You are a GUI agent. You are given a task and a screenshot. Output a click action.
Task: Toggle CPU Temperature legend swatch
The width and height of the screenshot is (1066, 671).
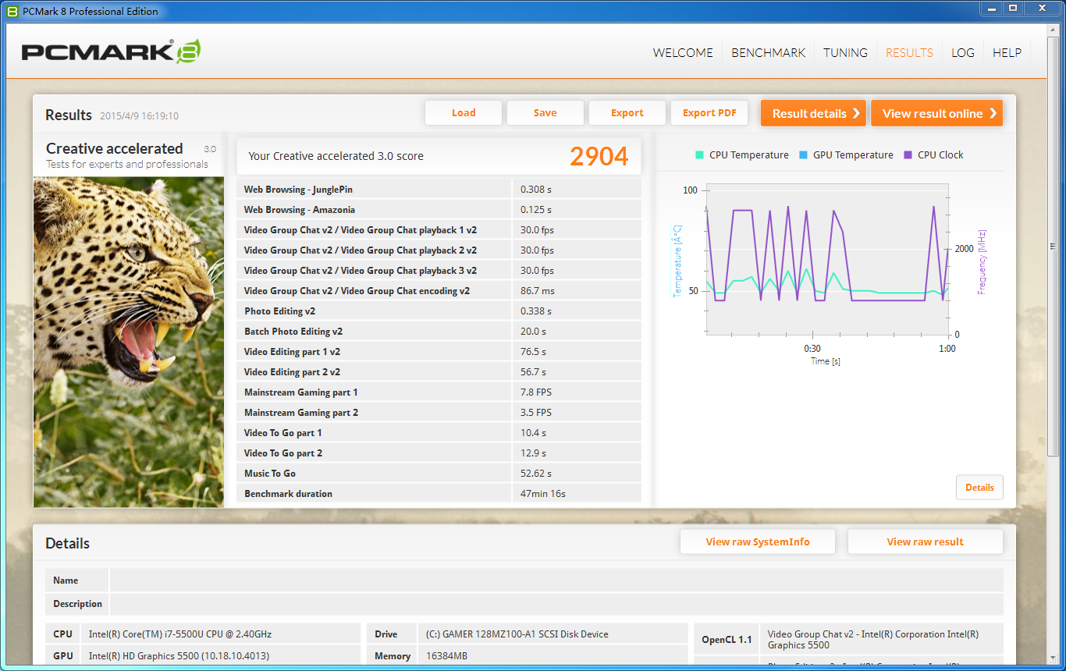pyautogui.click(x=699, y=154)
